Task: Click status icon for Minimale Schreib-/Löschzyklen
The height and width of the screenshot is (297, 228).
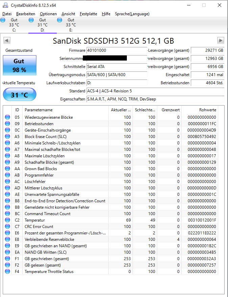Action: (x=7, y=143)
